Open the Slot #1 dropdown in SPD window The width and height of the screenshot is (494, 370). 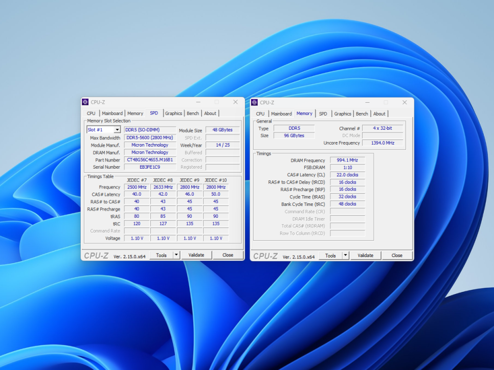pyautogui.click(x=117, y=130)
